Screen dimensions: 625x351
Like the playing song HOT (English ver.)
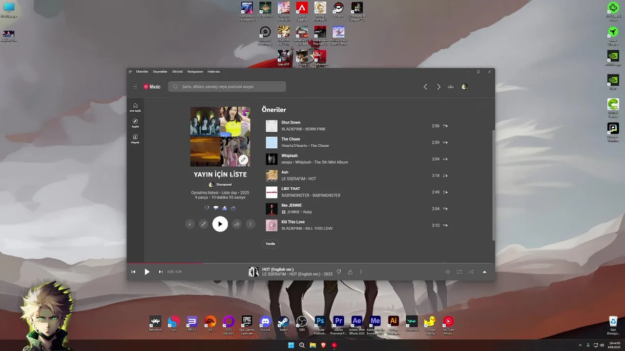point(350,272)
